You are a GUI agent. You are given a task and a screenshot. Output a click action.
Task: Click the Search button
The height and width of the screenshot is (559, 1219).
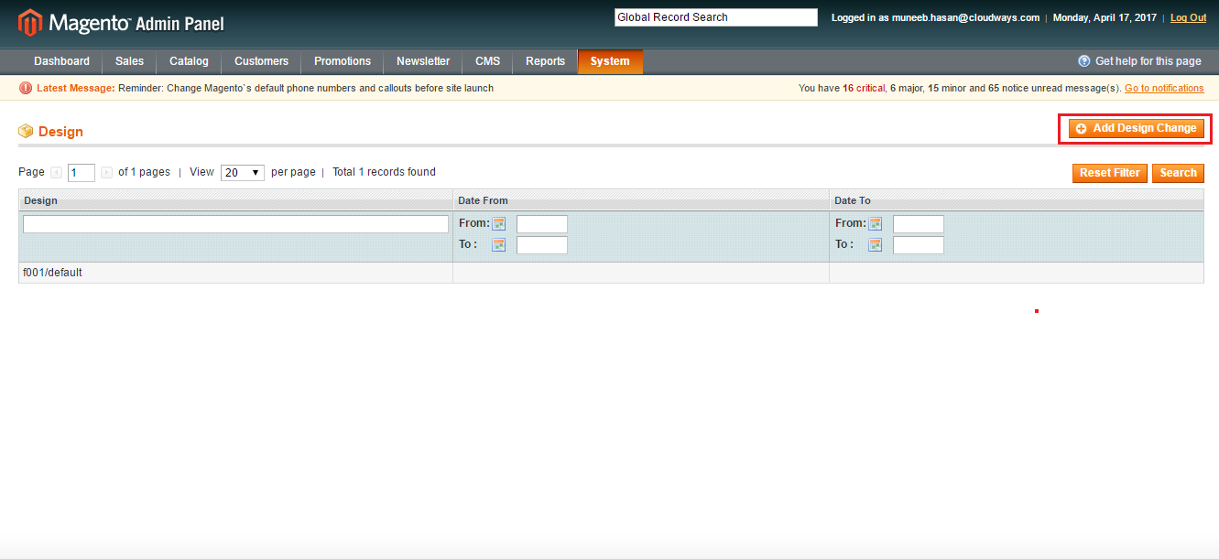(x=1178, y=173)
